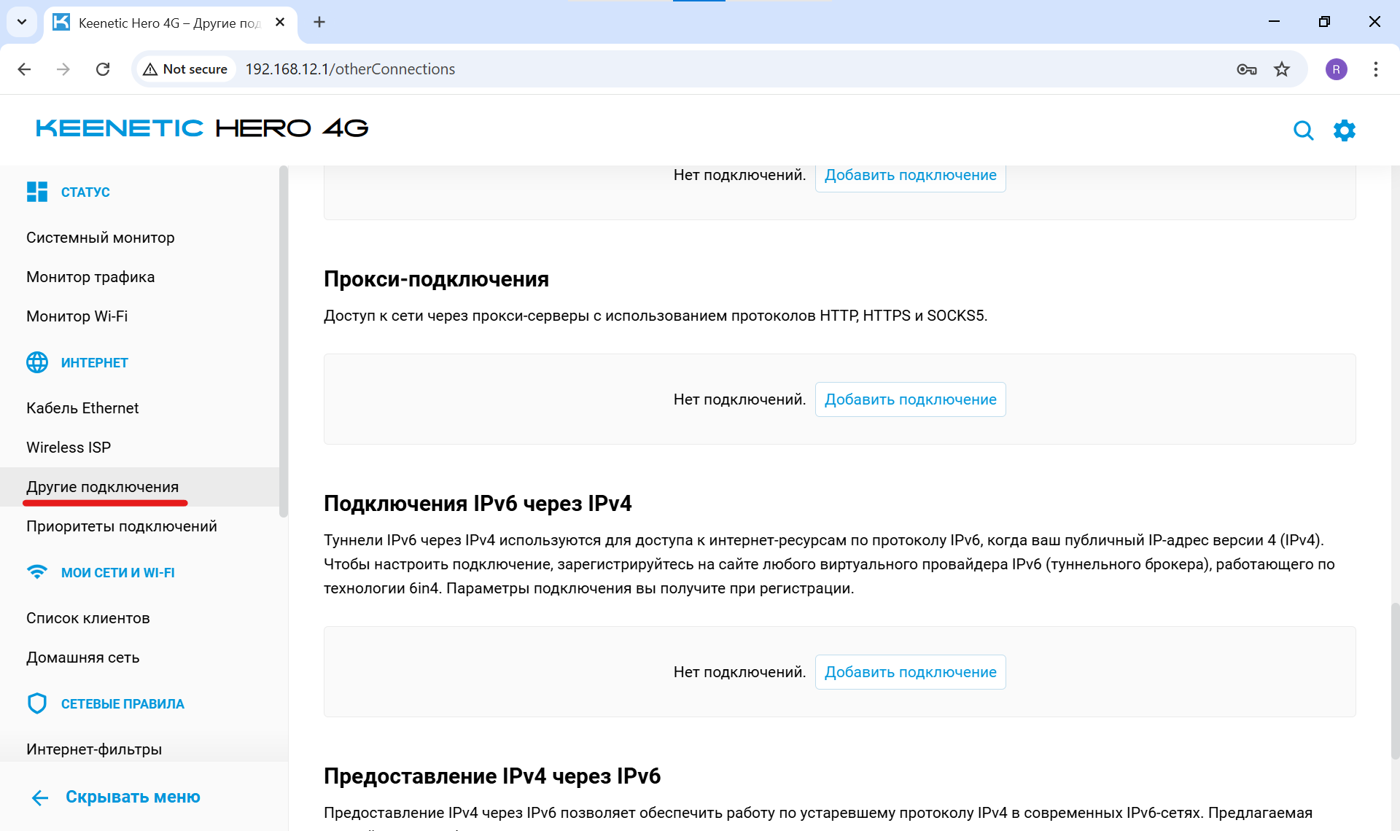The width and height of the screenshot is (1400, 831).
Task: Open search in the Keenetic interface
Action: [1304, 130]
